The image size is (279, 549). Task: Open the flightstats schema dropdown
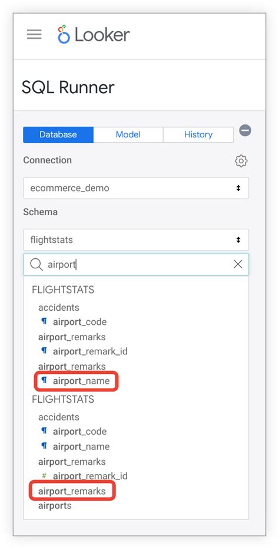[136, 240]
